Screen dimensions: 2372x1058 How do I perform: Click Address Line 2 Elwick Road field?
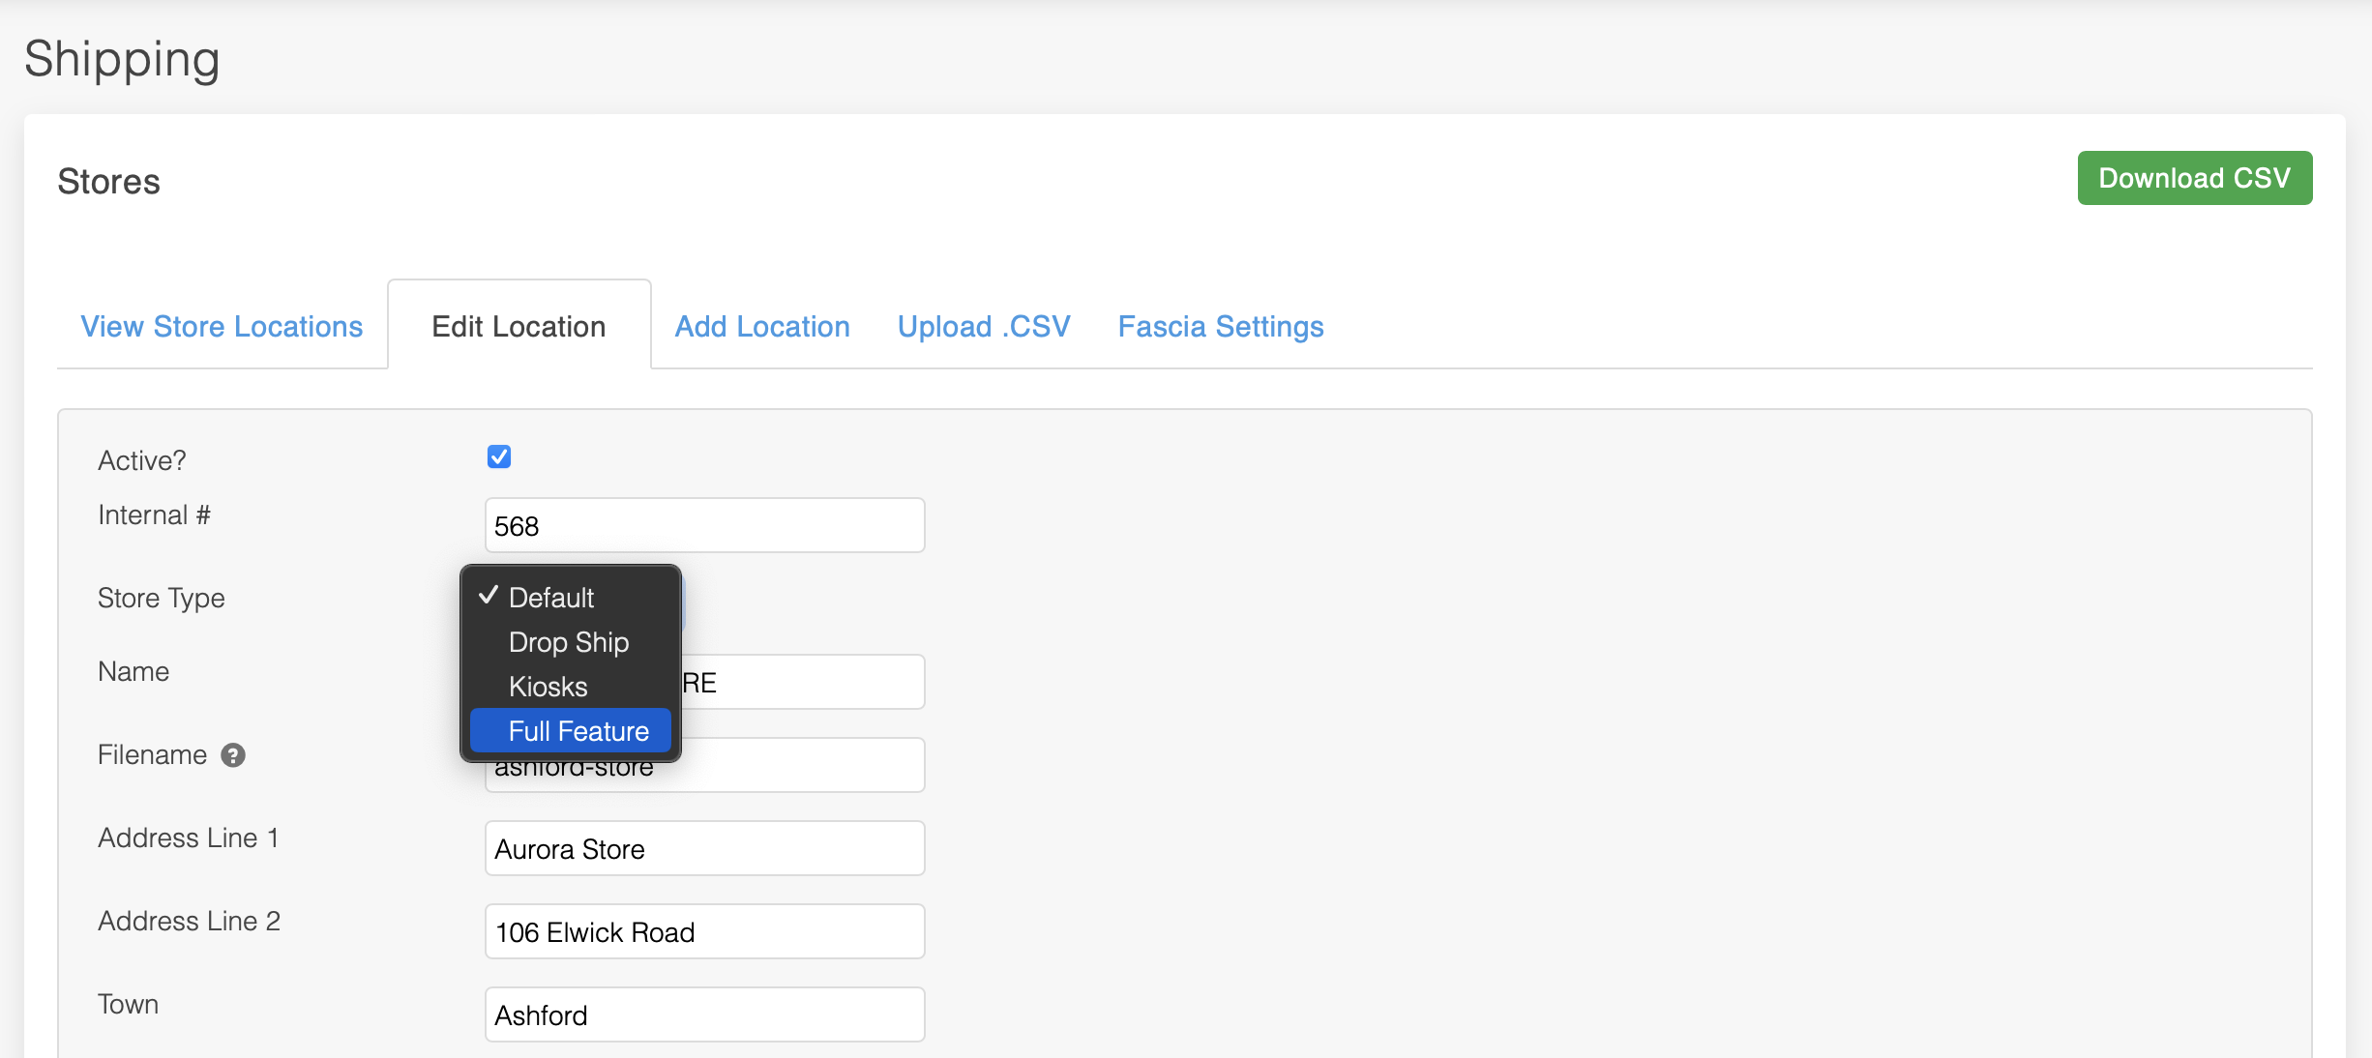coord(704,932)
